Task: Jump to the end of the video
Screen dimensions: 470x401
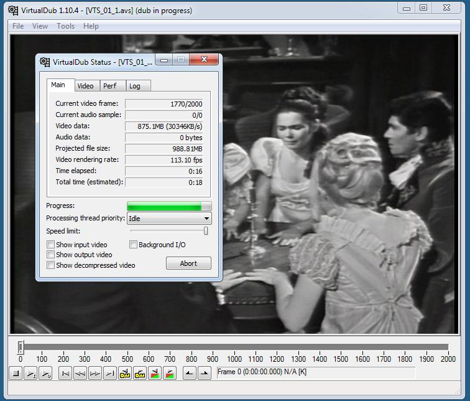Action: 109,373
